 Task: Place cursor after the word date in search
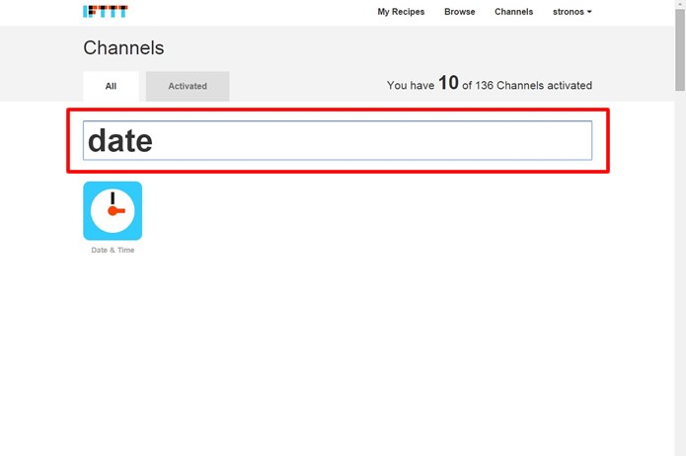point(154,140)
